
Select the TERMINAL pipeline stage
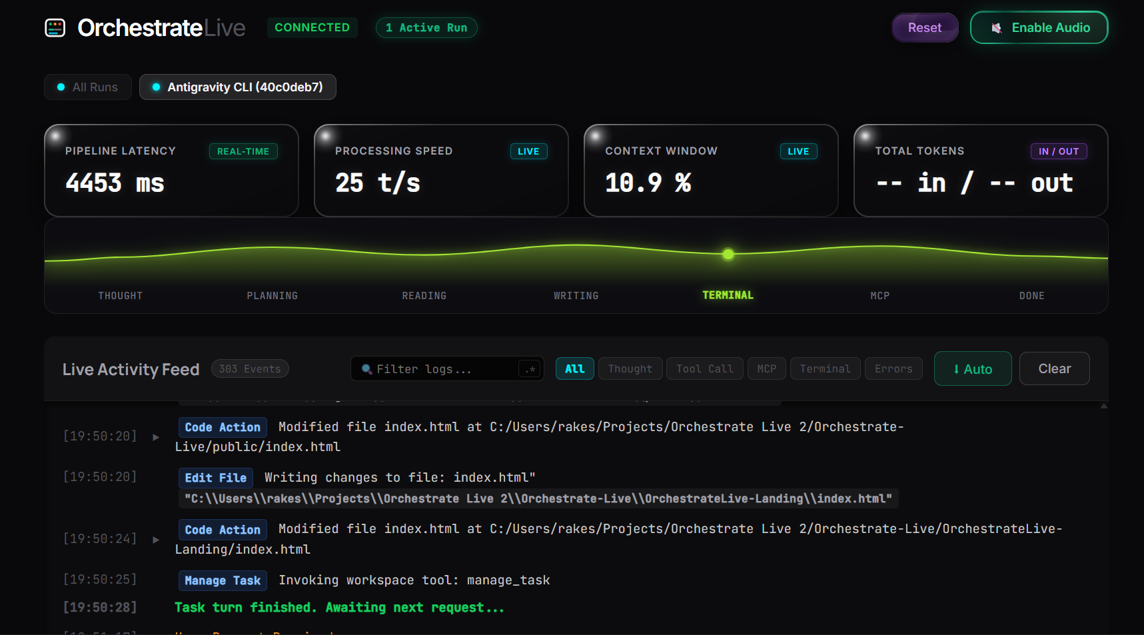coord(728,295)
